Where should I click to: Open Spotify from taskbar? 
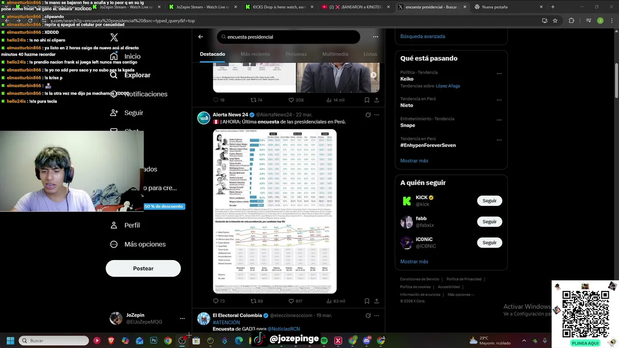[324, 341]
